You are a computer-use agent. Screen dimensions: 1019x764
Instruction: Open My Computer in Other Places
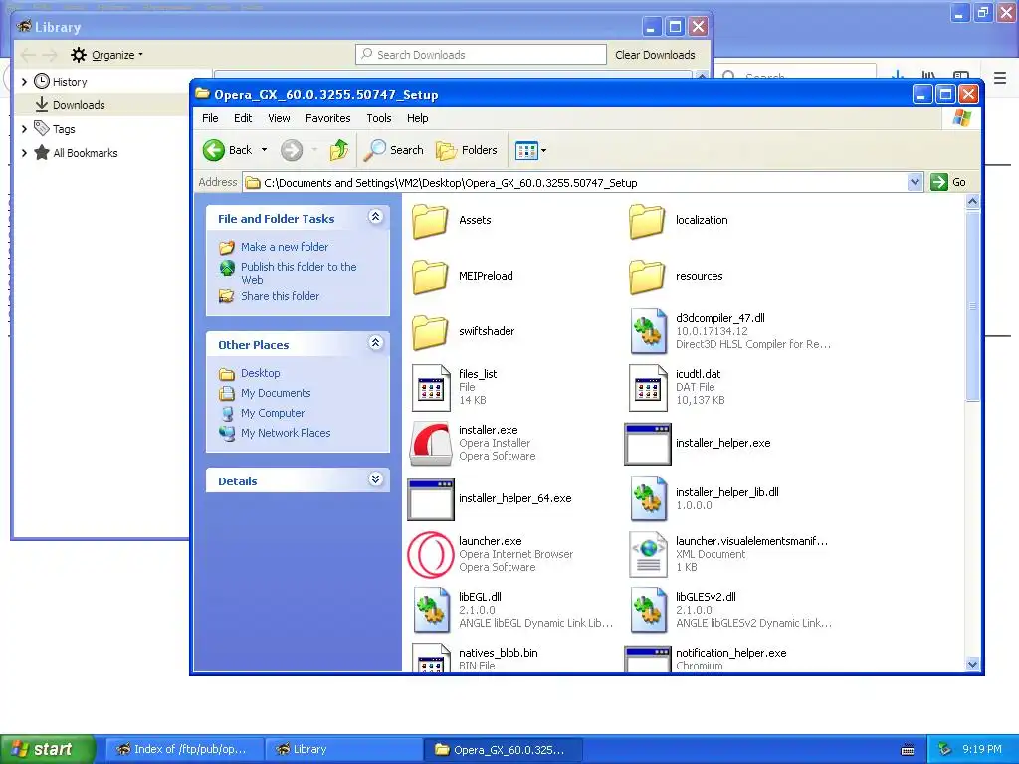coord(273,413)
